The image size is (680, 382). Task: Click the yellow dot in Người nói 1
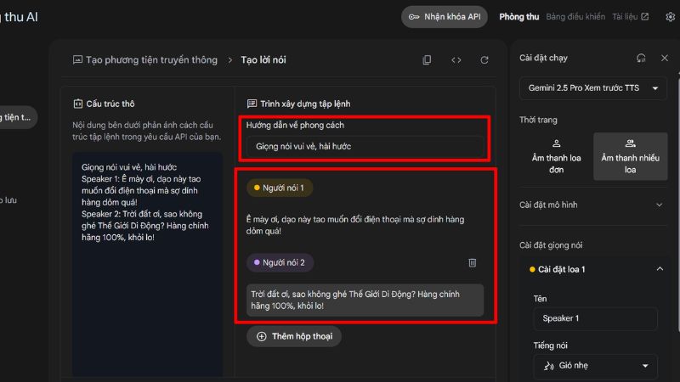tap(257, 188)
